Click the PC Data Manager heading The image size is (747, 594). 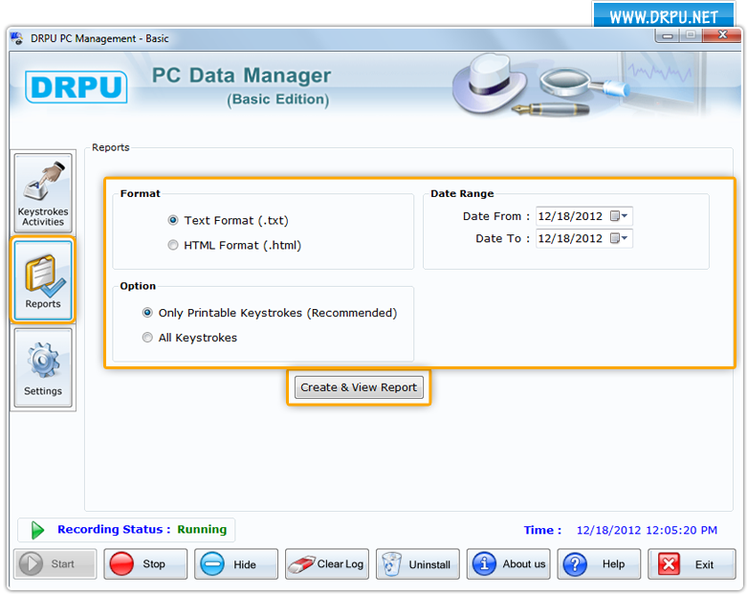click(242, 76)
